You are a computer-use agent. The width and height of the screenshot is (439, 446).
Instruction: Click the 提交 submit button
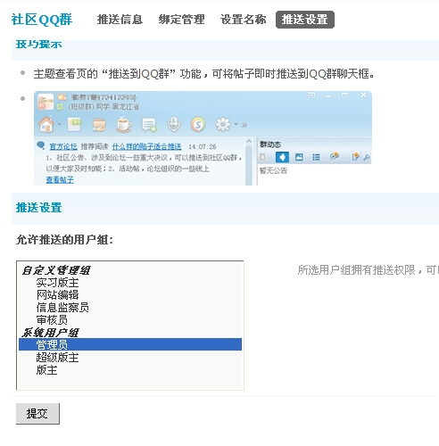[x=37, y=414]
